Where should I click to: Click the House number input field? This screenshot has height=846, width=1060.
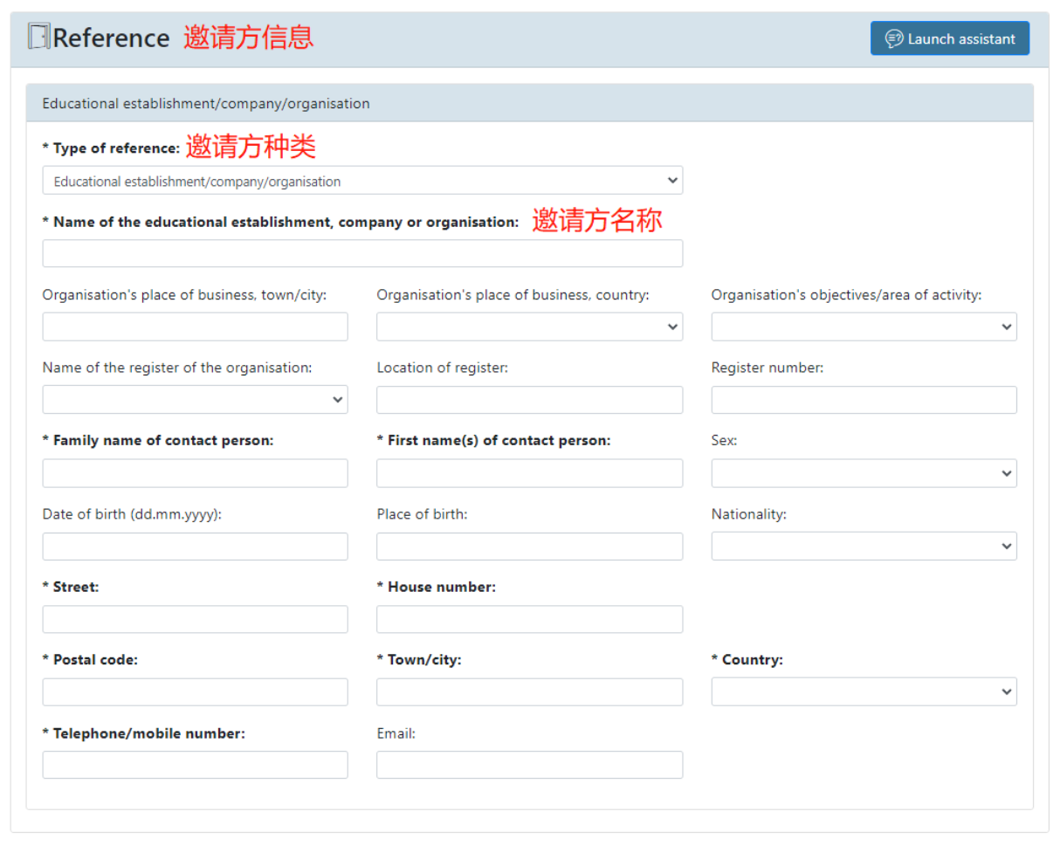tap(530, 619)
